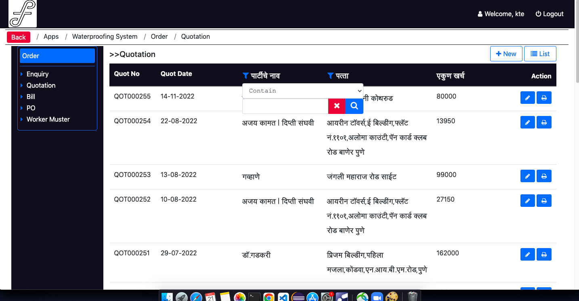Image resolution: width=579 pixels, height=301 pixels.
Task: Edit quotation QOT000253 with the pencil icon
Action: pos(527,176)
